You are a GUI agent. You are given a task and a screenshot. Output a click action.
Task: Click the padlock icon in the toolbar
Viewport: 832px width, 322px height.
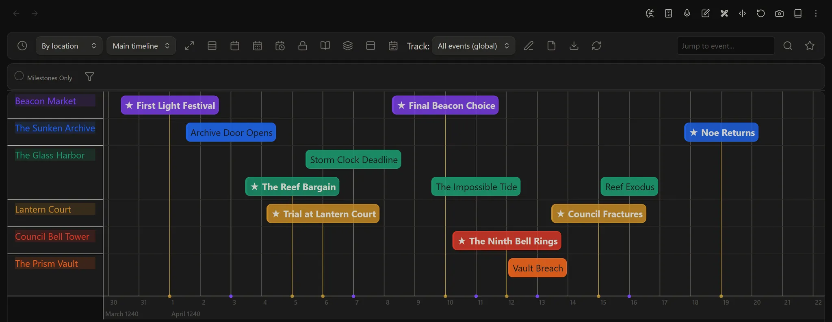(x=303, y=46)
